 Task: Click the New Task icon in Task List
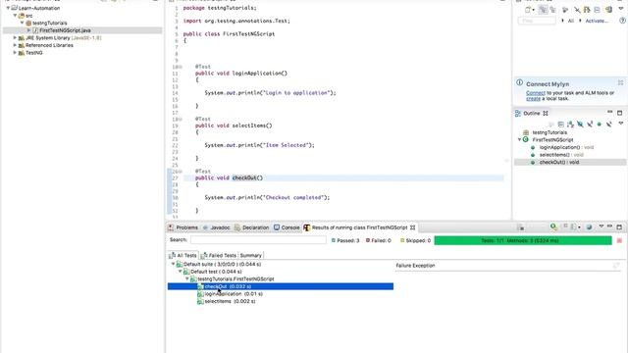pos(528,10)
